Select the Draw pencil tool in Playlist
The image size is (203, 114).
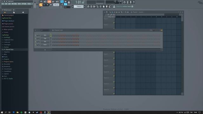[x=110, y=12]
